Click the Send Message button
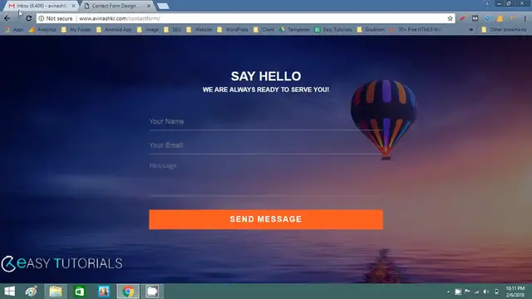This screenshot has height=299, width=532. [266, 219]
